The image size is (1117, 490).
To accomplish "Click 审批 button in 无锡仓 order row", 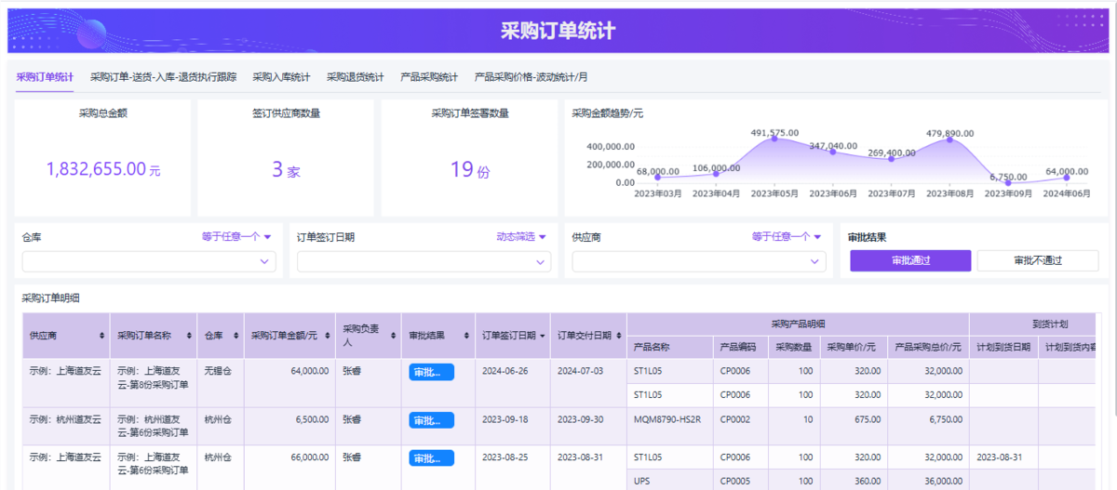I will (x=431, y=372).
